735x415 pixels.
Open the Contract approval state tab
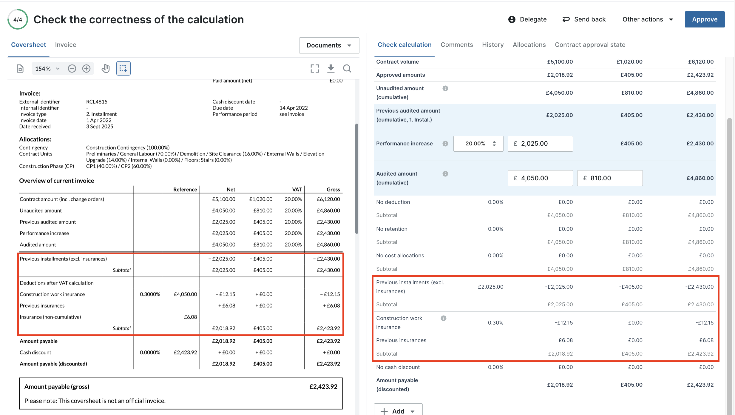(x=590, y=45)
